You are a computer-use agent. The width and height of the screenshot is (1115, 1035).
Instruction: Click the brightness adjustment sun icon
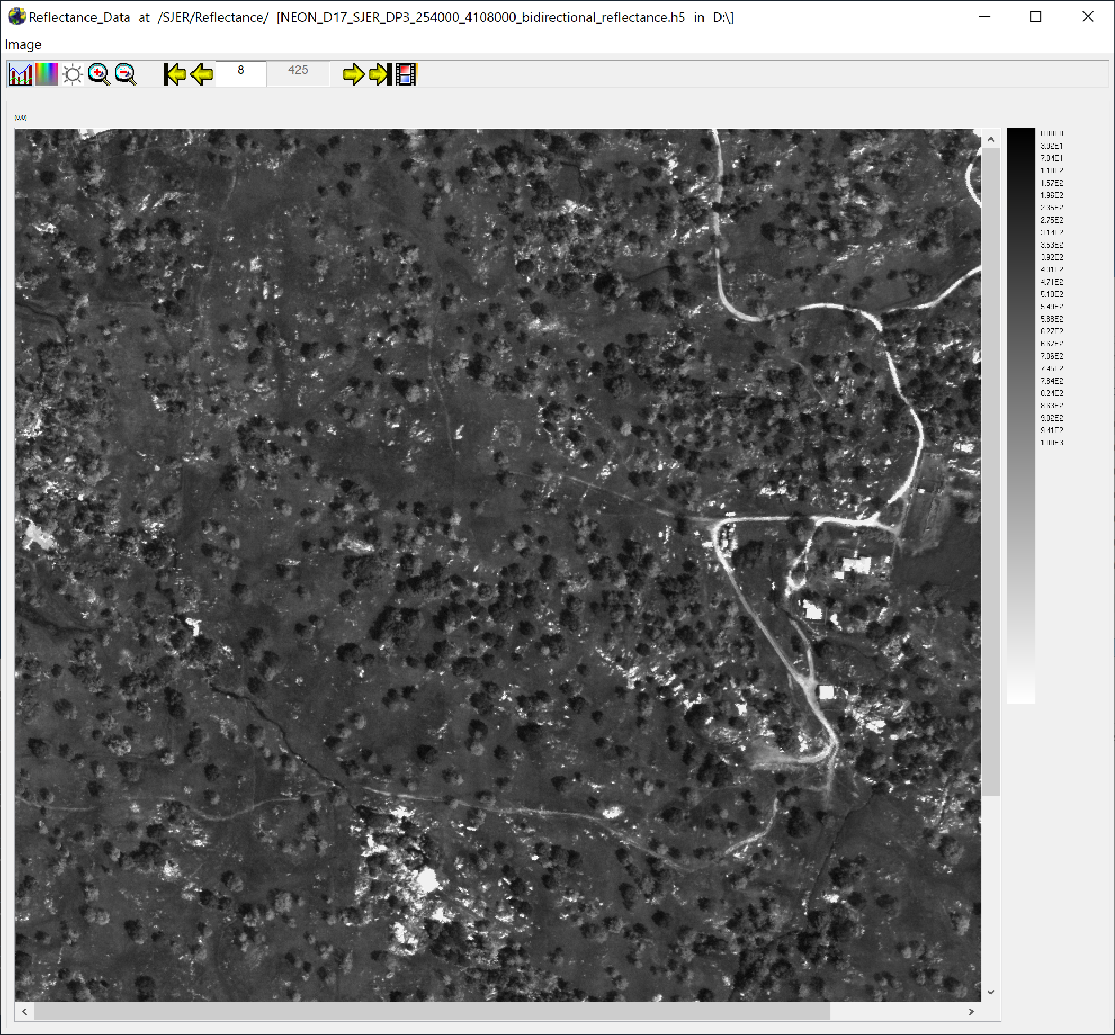point(73,74)
